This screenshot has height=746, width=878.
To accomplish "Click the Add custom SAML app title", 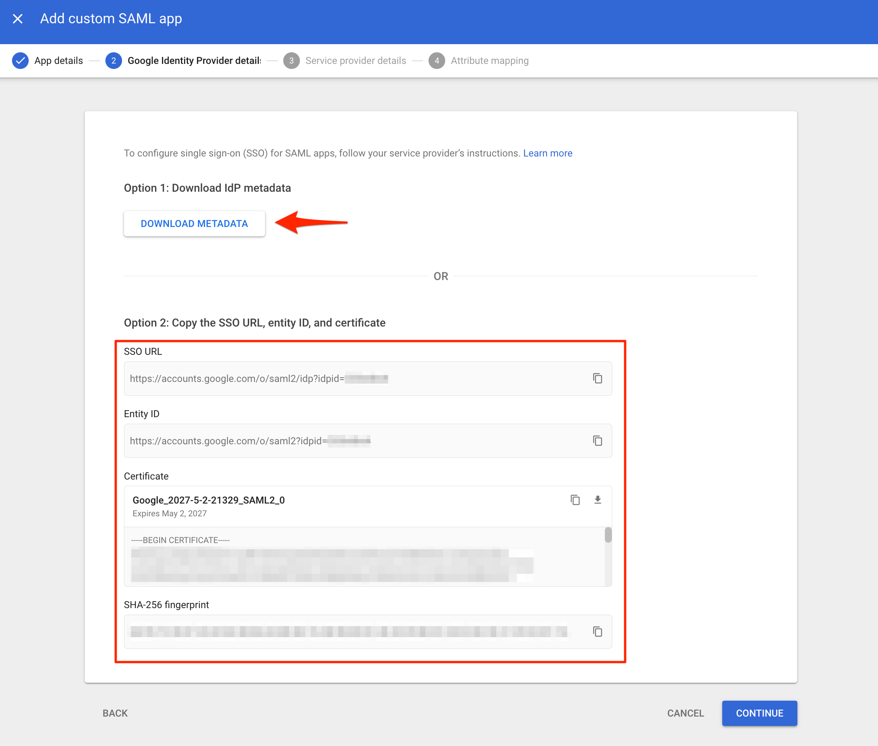I will [x=111, y=19].
